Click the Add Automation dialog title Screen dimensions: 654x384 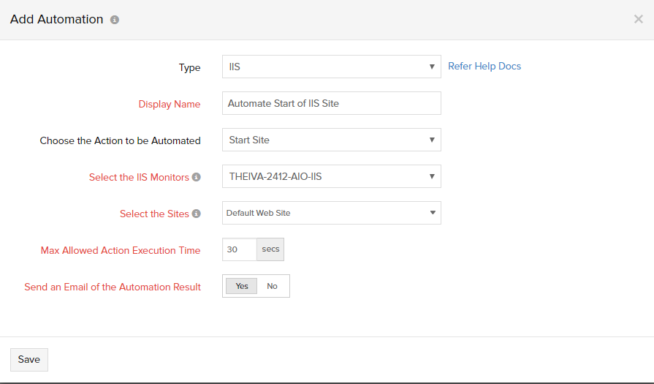[57, 19]
